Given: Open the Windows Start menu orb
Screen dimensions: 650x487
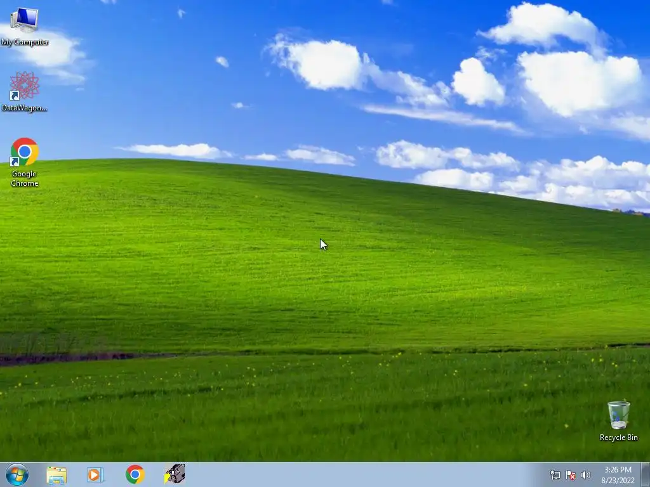Looking at the screenshot, I should point(17,474).
